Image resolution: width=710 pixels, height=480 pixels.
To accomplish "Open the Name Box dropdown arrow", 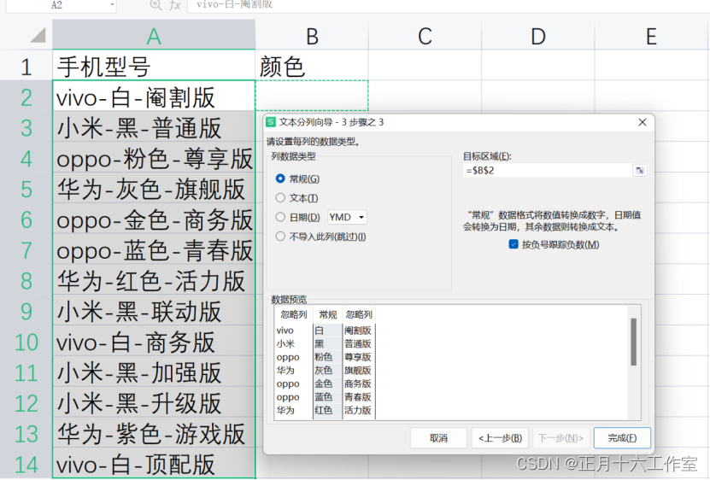I will tap(112, 5).
